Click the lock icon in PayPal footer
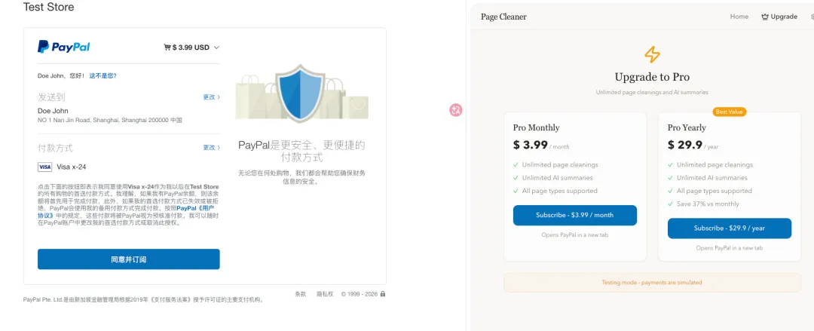This screenshot has height=331, width=814. [383, 293]
